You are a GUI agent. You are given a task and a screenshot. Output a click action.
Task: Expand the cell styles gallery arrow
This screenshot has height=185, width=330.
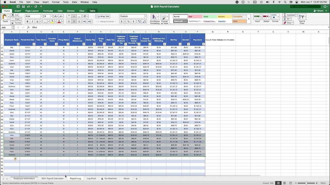pyautogui.click(x=249, y=19)
